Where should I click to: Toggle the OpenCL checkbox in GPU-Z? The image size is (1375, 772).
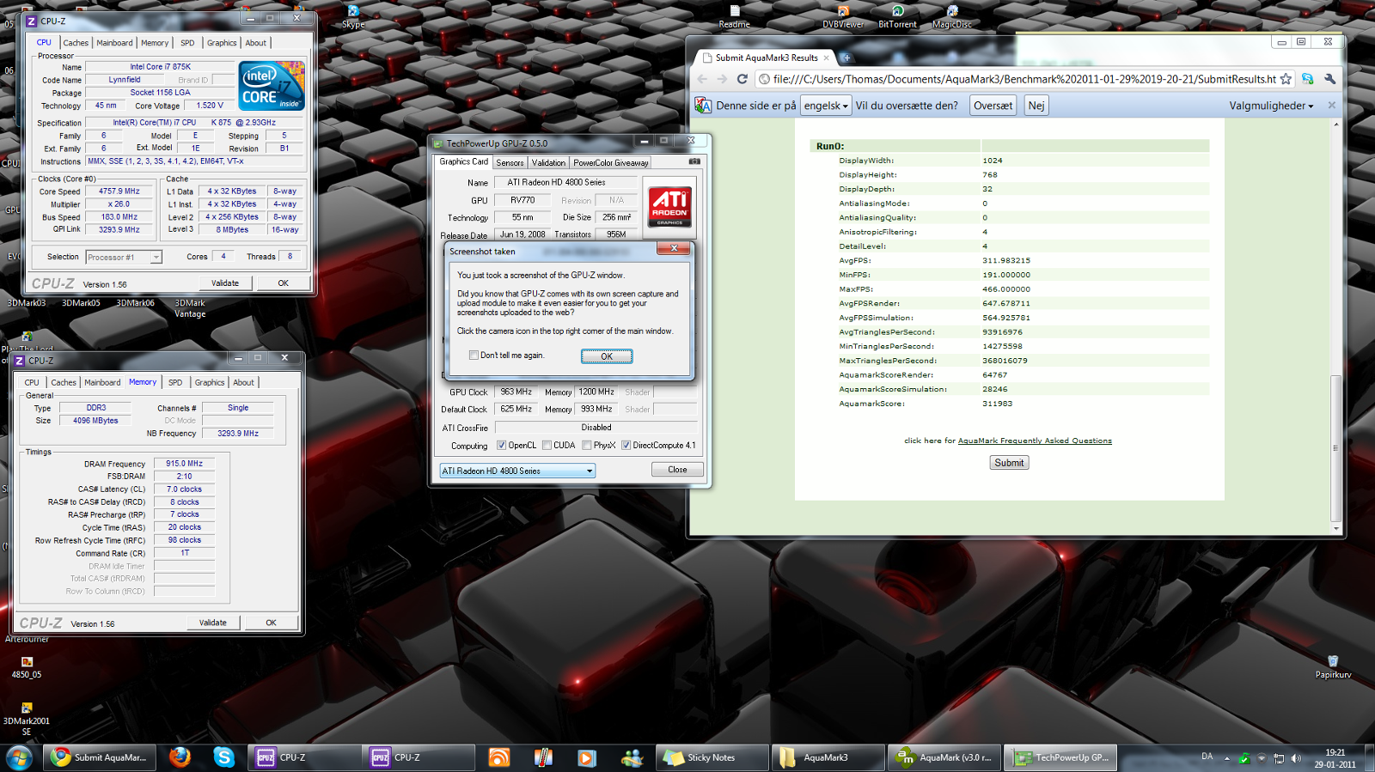click(x=502, y=445)
